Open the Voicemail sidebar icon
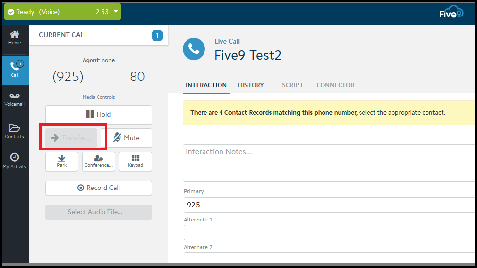 [15, 98]
